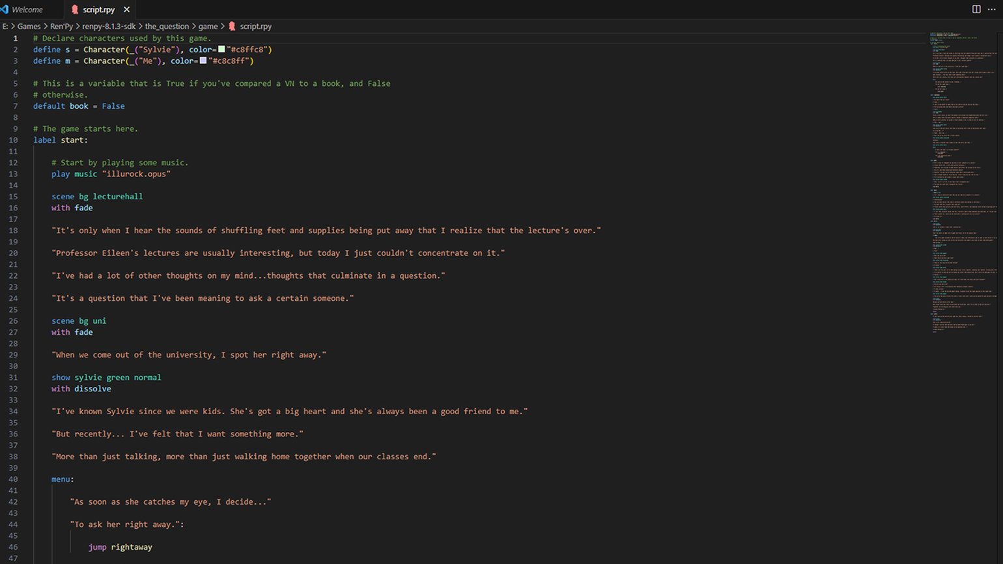
Task: Click the VS Code logo on Welcome tab
Action: pyautogui.click(x=5, y=10)
